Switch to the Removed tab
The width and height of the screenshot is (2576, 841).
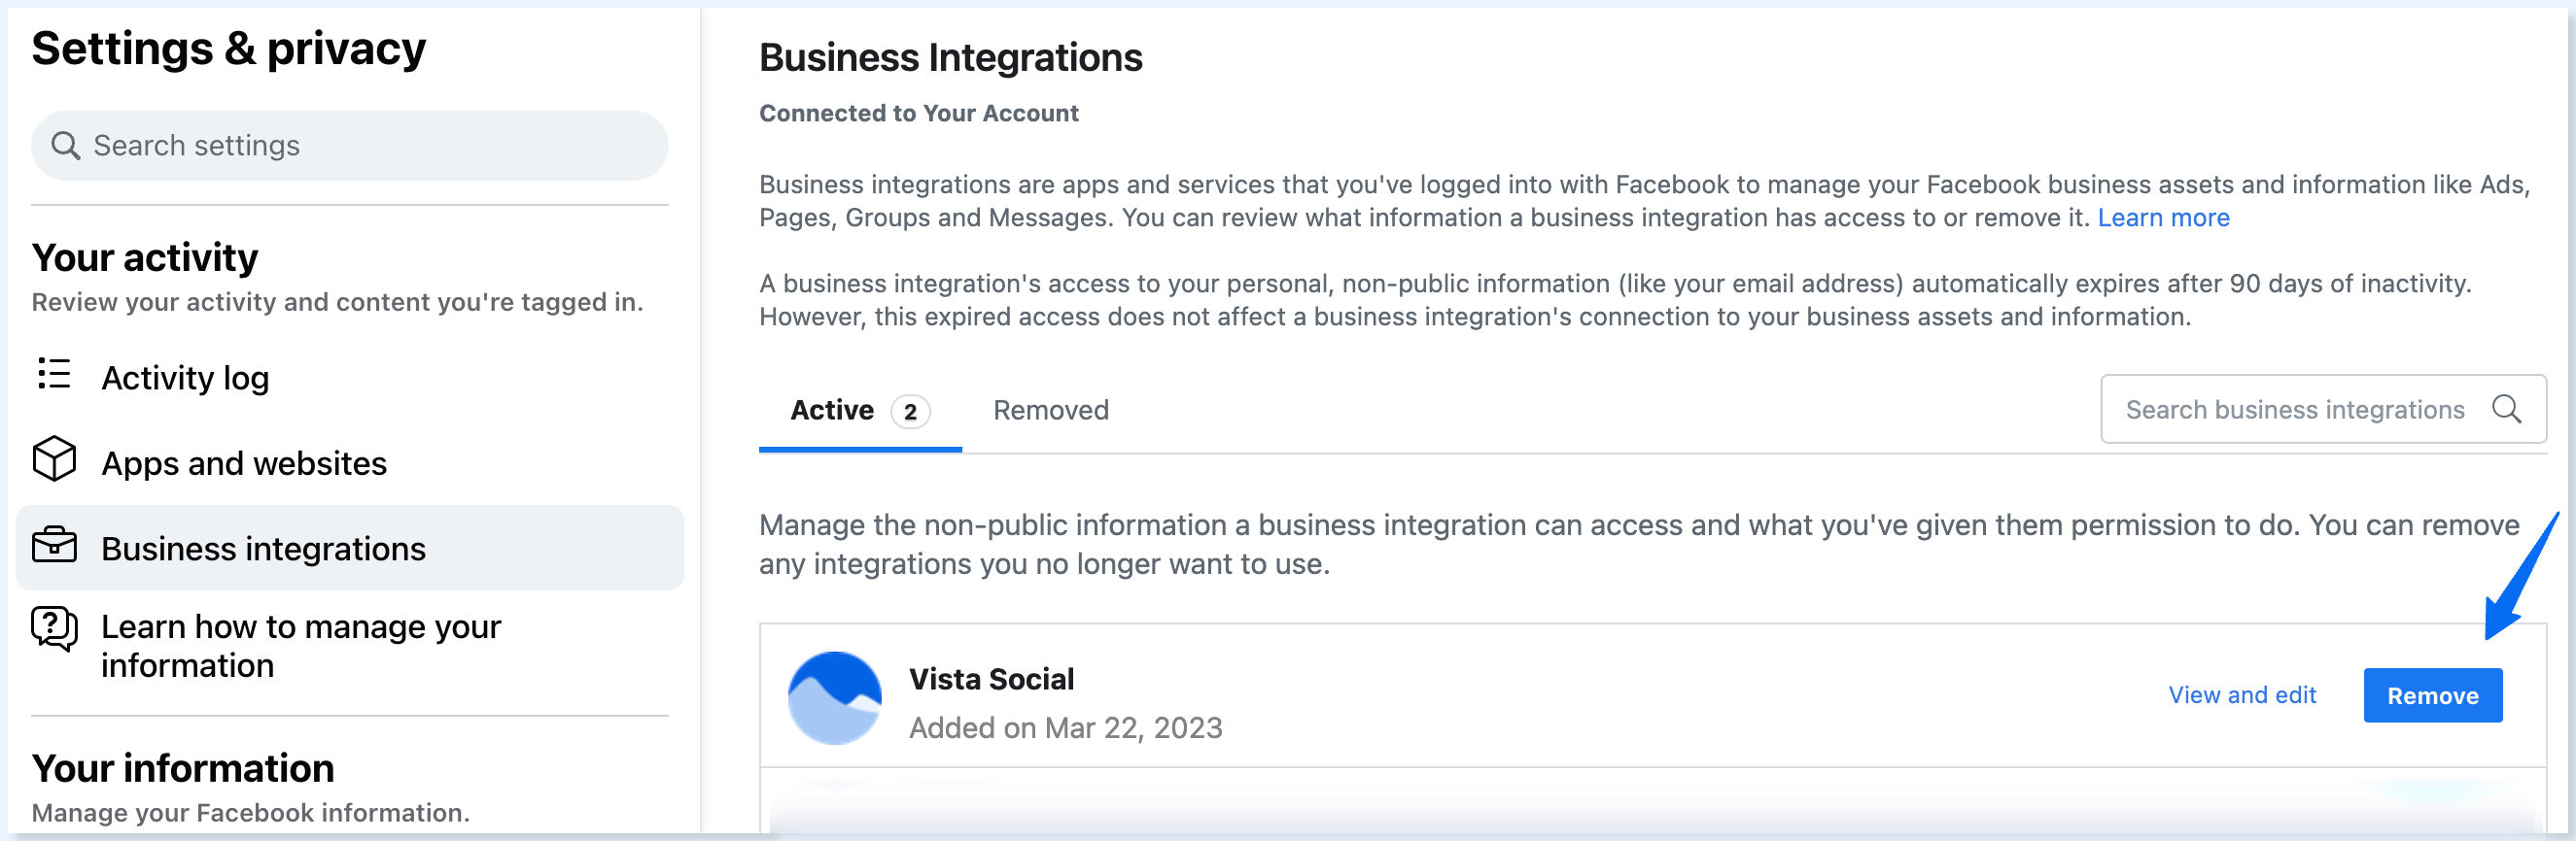[x=1050, y=411]
